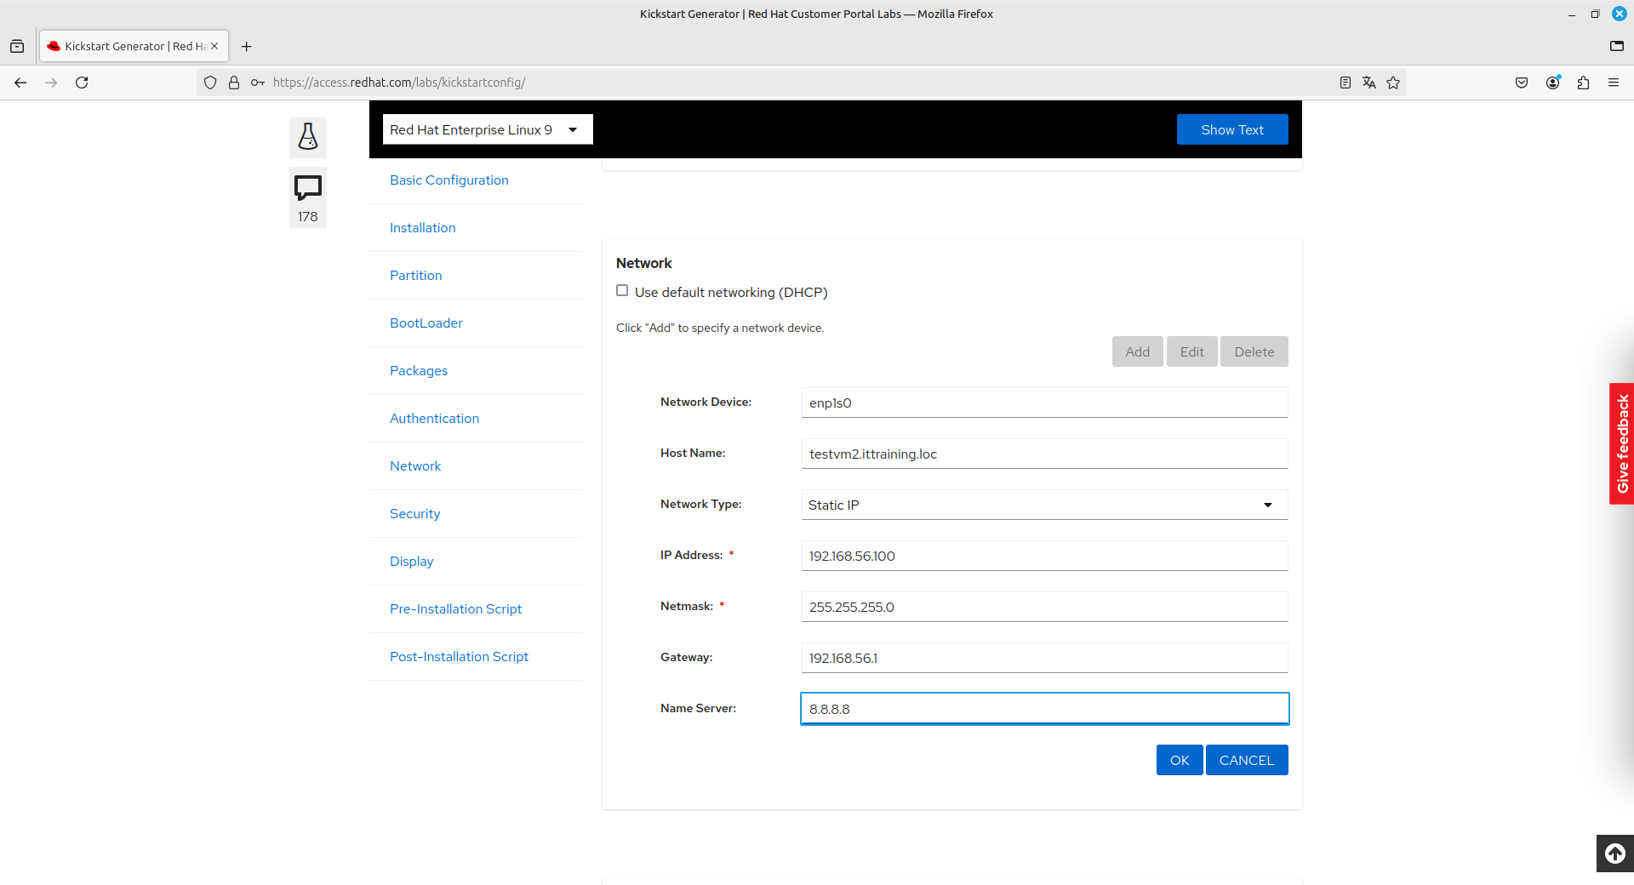Click the tracking protection shield icon
The height and width of the screenshot is (885, 1634).
click(210, 83)
